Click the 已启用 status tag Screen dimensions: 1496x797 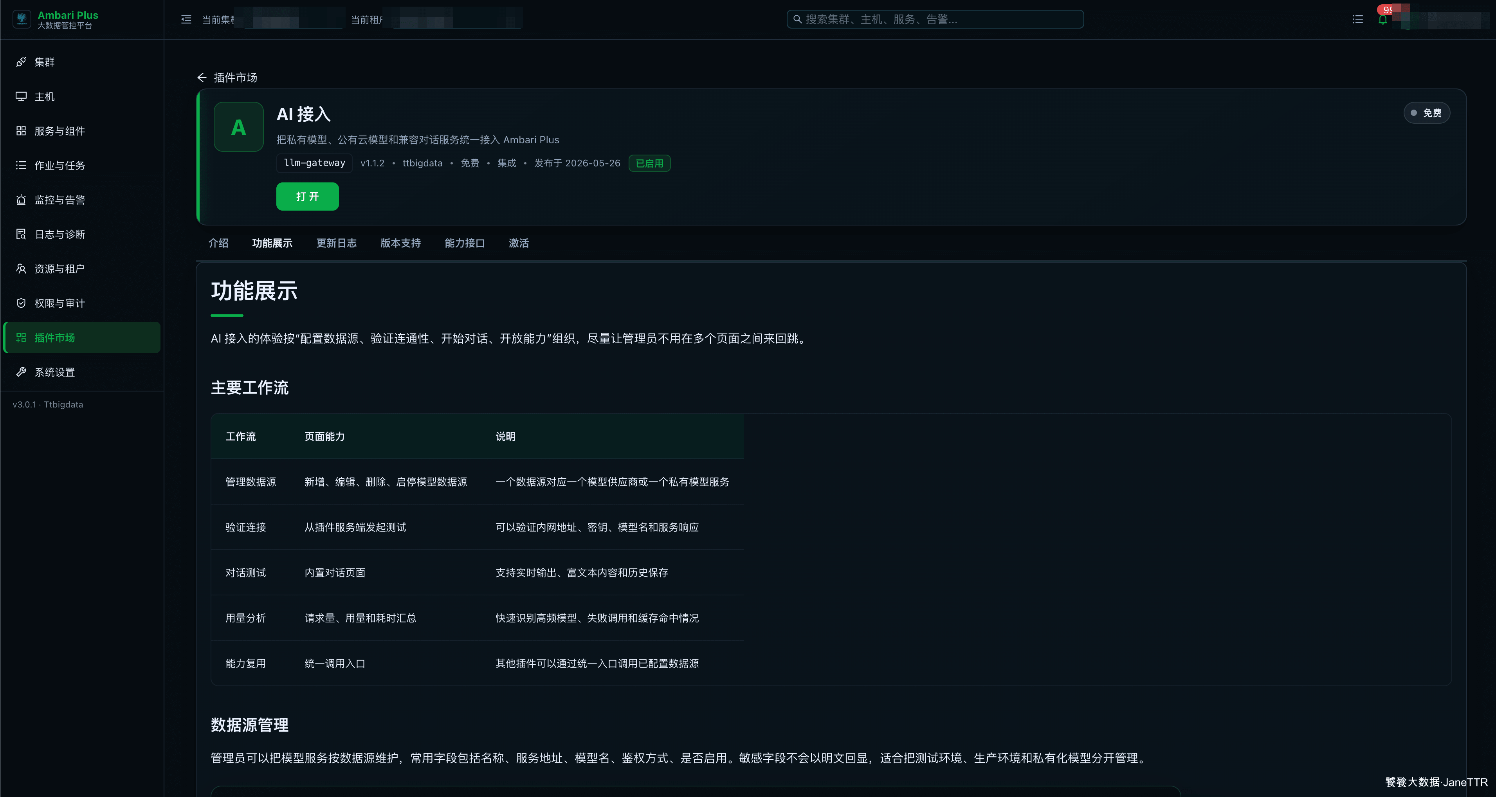pos(649,163)
